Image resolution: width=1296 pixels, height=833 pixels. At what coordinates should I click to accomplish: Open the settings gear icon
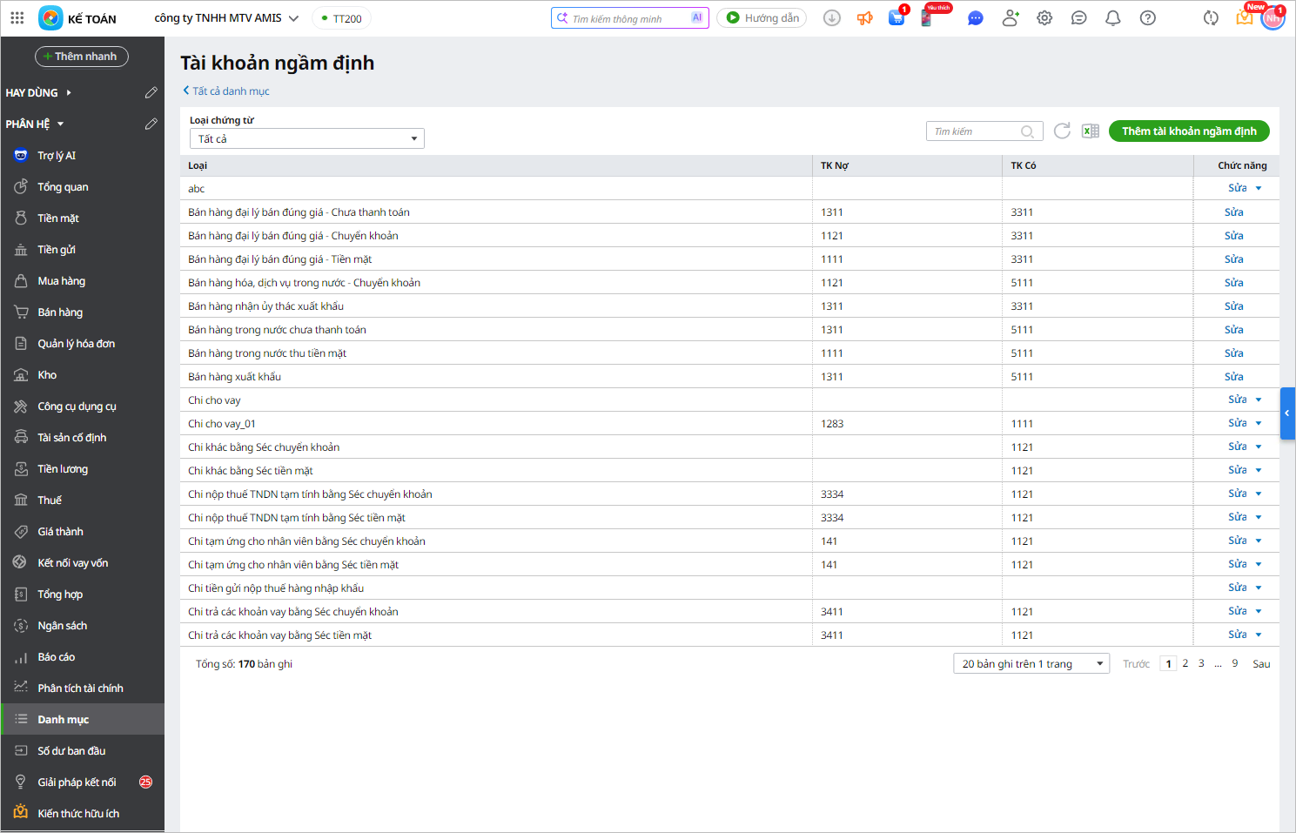coord(1044,18)
